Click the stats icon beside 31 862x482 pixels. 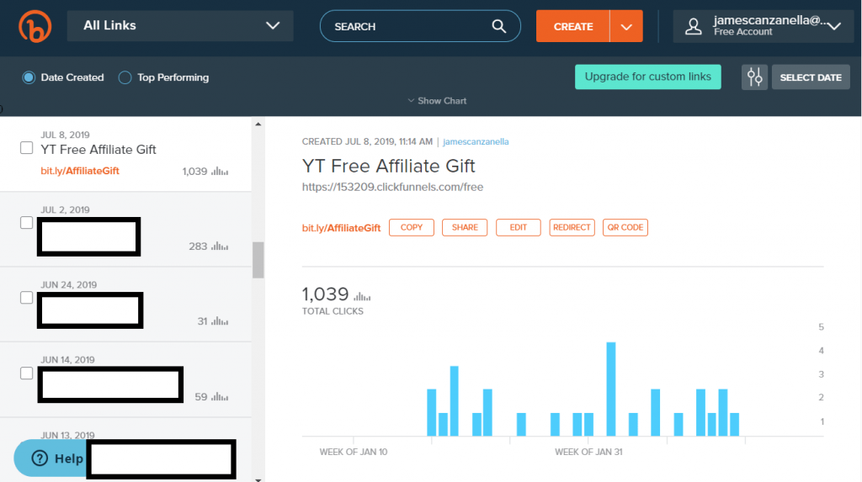220,321
